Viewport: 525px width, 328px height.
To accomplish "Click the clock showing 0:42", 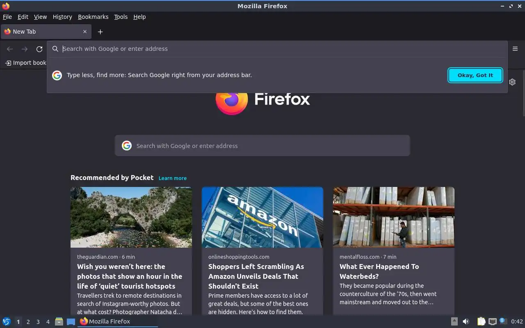I will click(517, 321).
